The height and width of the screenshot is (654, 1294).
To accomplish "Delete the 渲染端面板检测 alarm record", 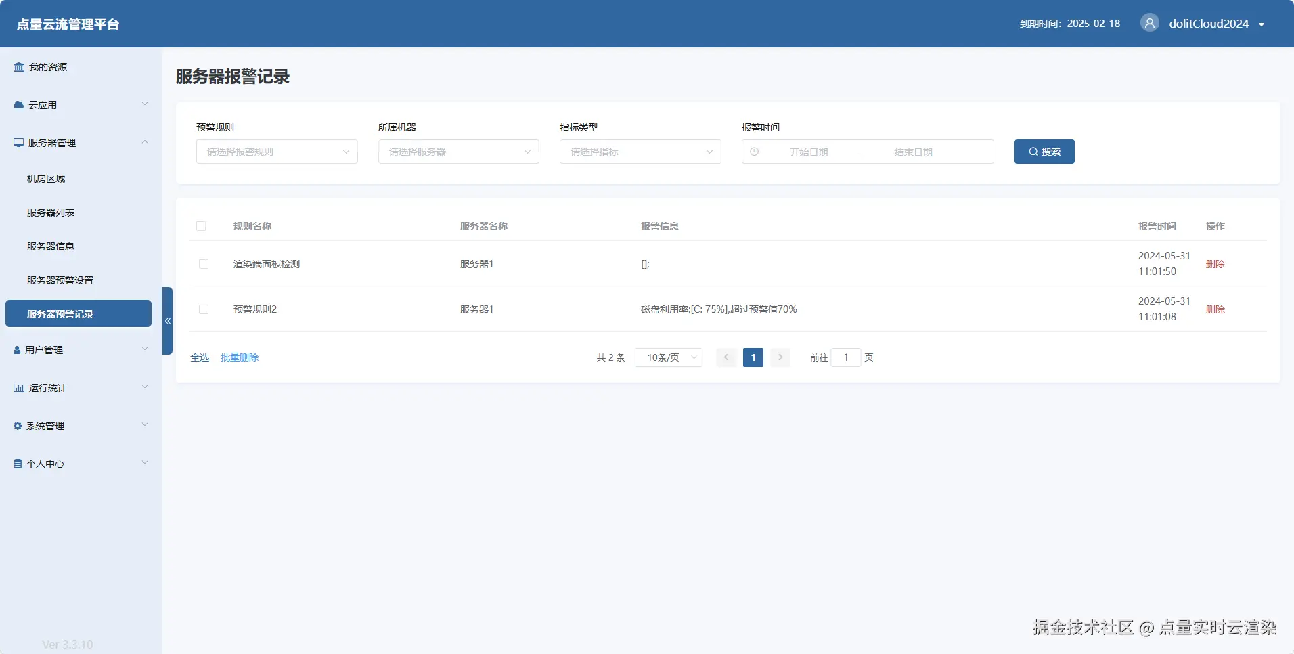I will click(x=1215, y=264).
